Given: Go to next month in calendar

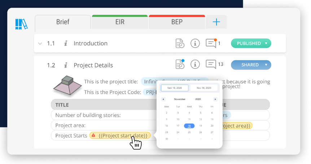Looking at the screenshot, I should 215,99.
